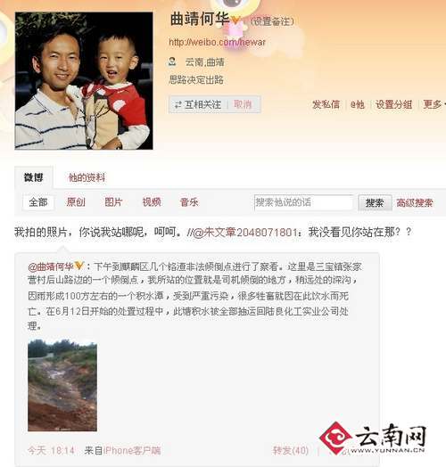Open the profile avatar photo
Screen dimensions: 446x467
point(84,81)
